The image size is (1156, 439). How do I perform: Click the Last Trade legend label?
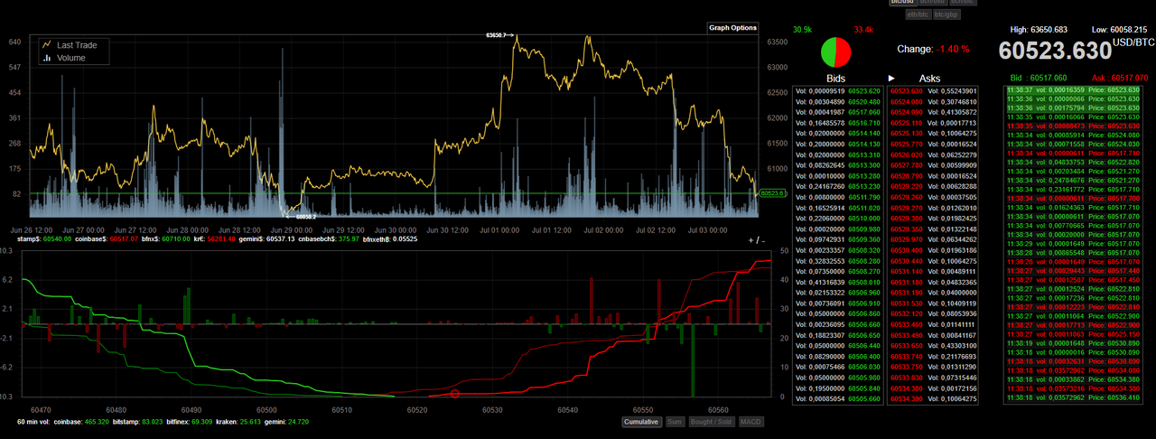77,44
